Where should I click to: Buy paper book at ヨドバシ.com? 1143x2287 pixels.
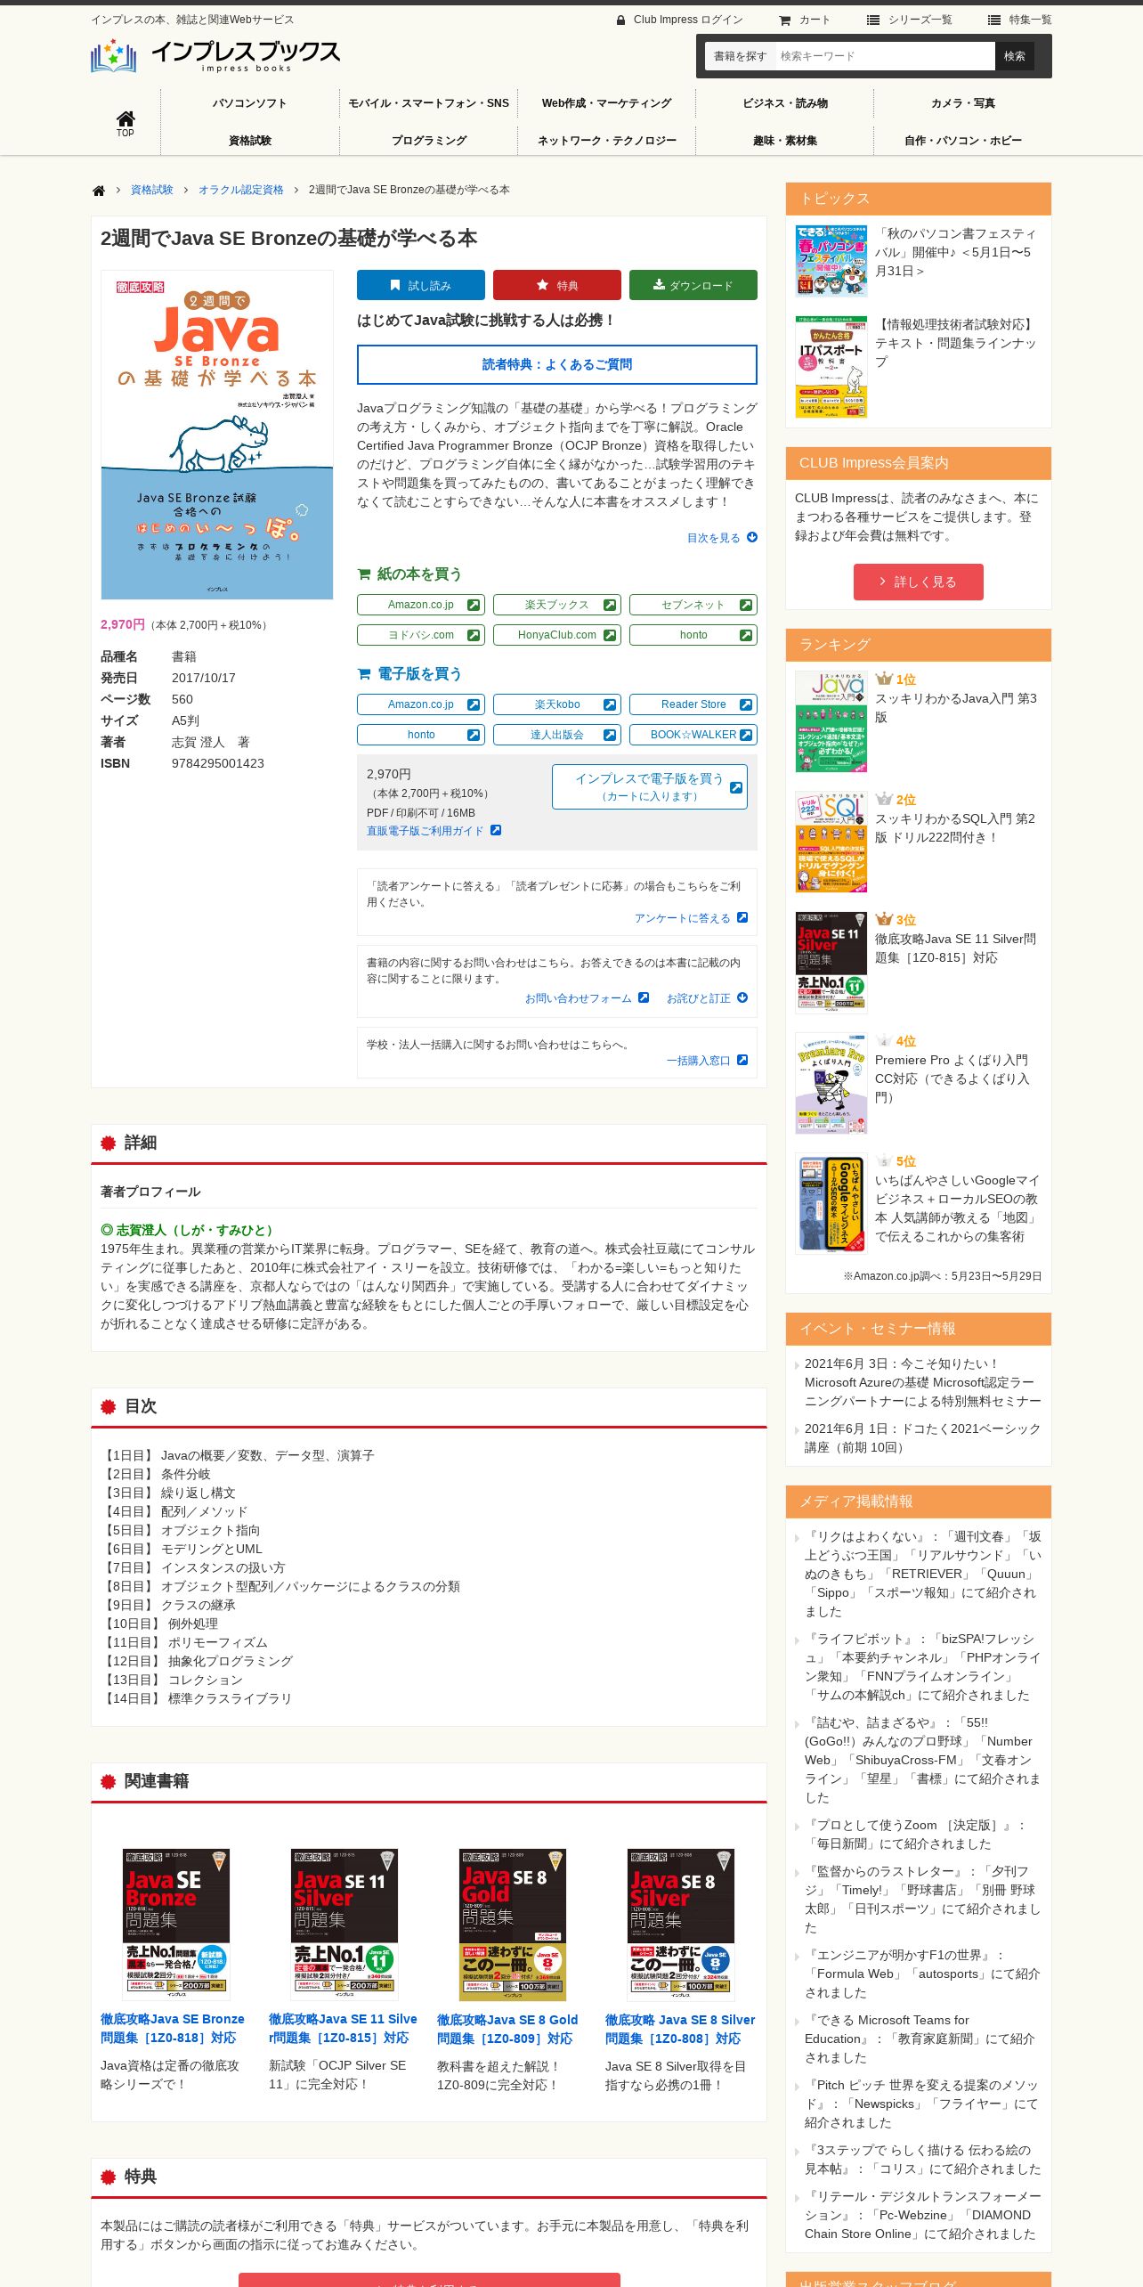[421, 635]
